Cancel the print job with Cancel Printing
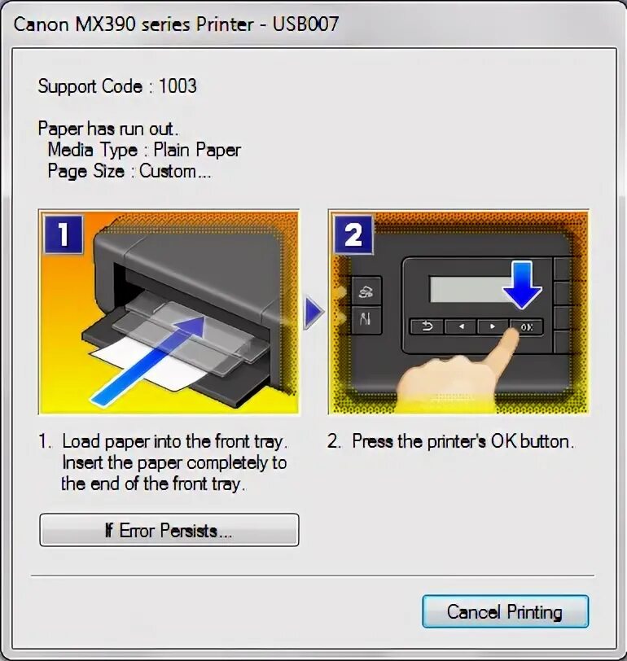Screen dimensions: 627x661 (505, 611)
